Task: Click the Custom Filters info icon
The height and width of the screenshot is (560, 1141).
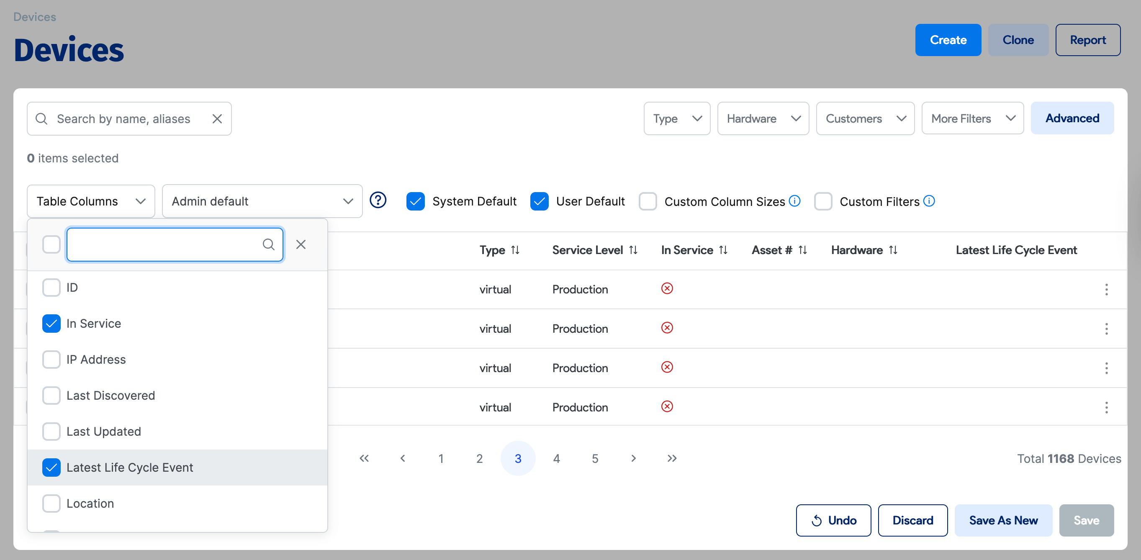Action: 929,201
